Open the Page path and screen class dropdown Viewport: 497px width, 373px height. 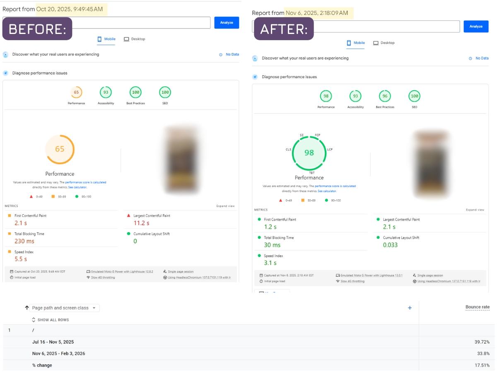click(x=64, y=308)
